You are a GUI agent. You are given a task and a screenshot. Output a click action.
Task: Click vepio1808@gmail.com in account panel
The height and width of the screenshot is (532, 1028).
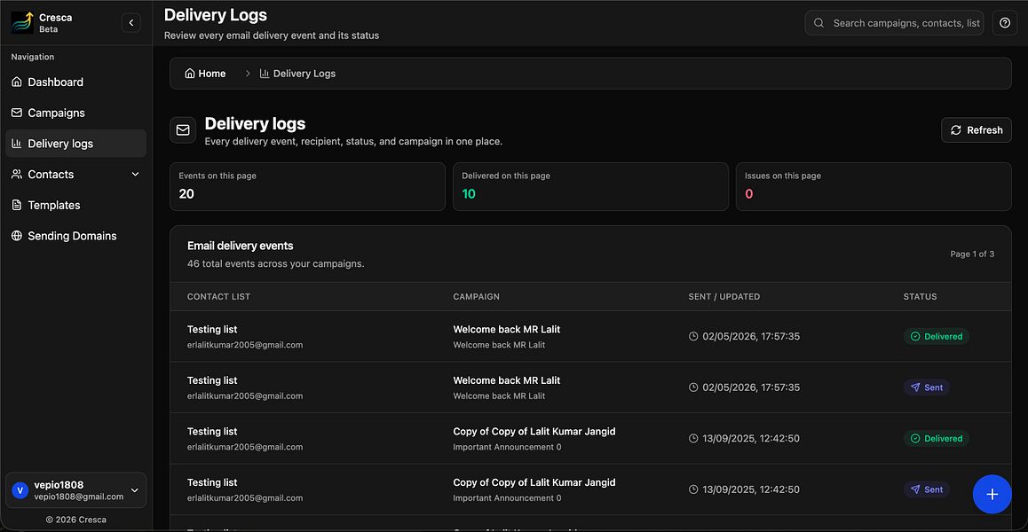click(x=79, y=497)
